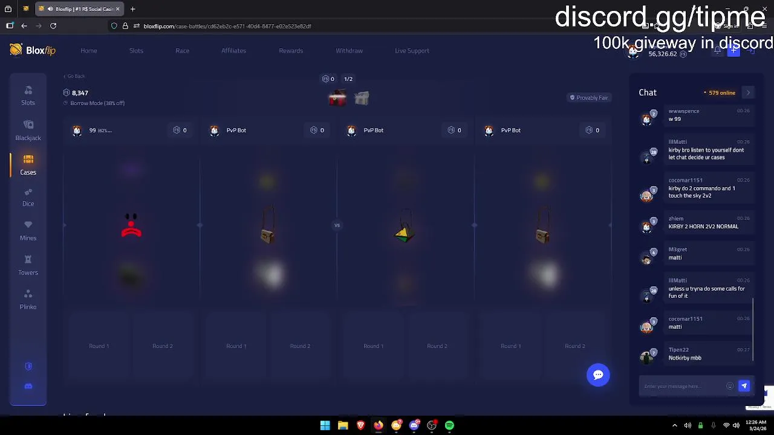Mute the Bloxflip browser tab audio

coord(50,9)
